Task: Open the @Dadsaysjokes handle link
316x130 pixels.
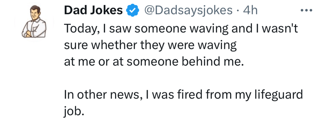Action: click(x=188, y=11)
